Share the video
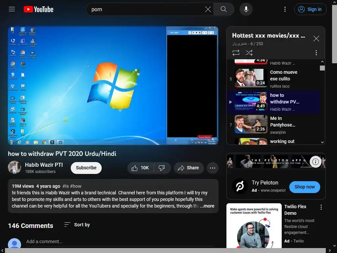This screenshot has height=253, width=337. (x=189, y=168)
